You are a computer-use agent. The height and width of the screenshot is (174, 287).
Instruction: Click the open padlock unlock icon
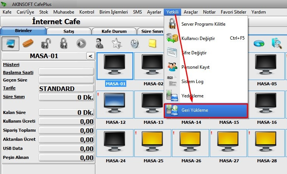46,43
